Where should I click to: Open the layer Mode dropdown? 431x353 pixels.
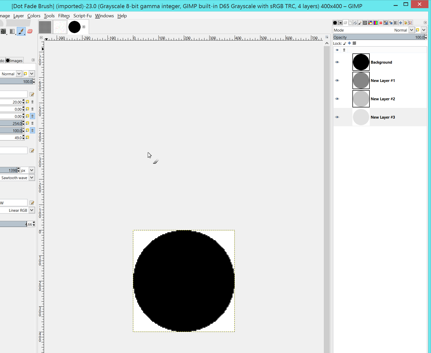(x=412, y=30)
